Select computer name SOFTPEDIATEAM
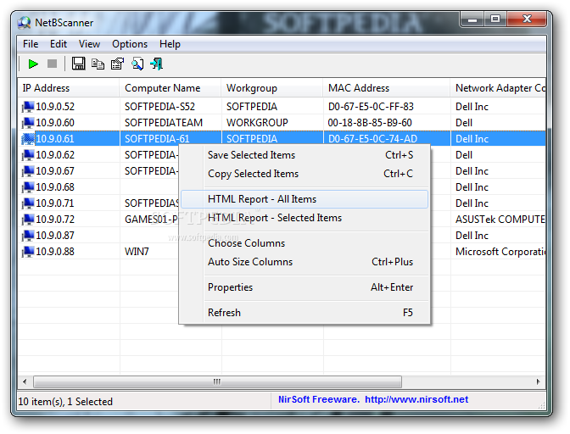570x434 pixels. pyautogui.click(x=164, y=123)
